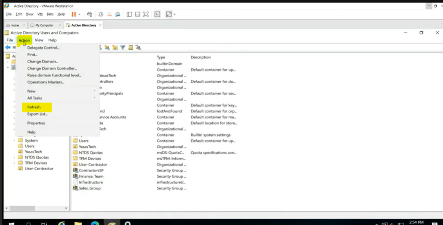The height and width of the screenshot is (225, 443).
Task: Expand the TPM Devices tree node
Action: (14, 163)
